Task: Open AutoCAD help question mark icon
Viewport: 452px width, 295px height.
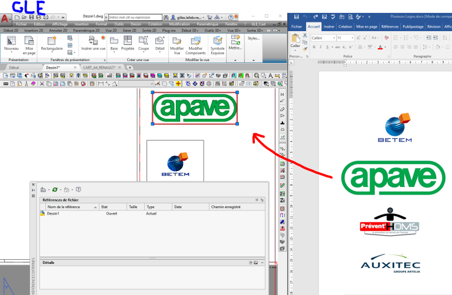Action: click(x=231, y=17)
